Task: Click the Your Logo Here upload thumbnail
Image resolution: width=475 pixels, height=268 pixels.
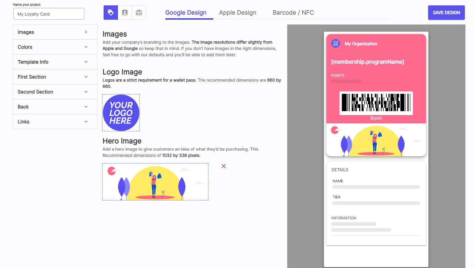Action: click(x=121, y=113)
